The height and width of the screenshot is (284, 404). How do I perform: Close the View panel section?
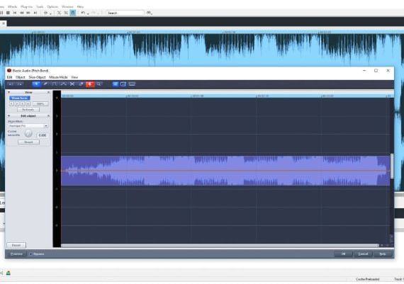(48, 92)
